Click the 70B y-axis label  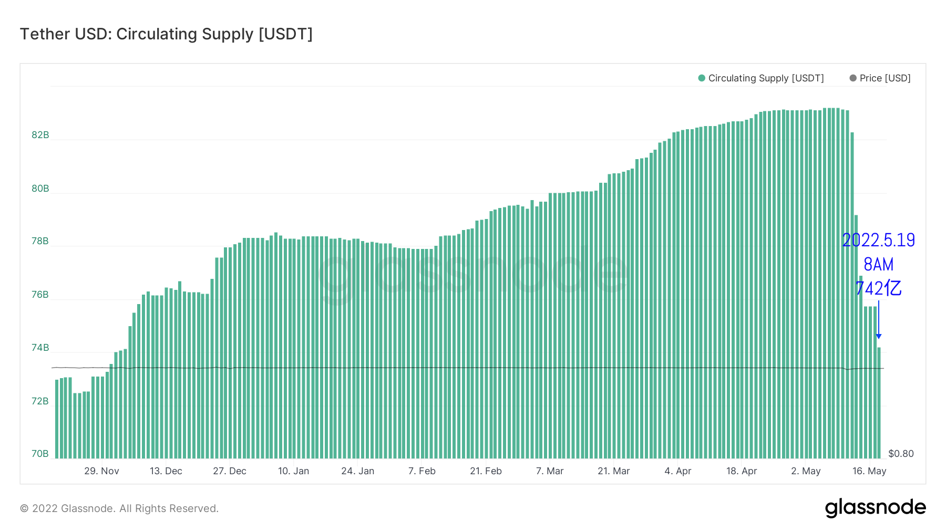click(40, 454)
